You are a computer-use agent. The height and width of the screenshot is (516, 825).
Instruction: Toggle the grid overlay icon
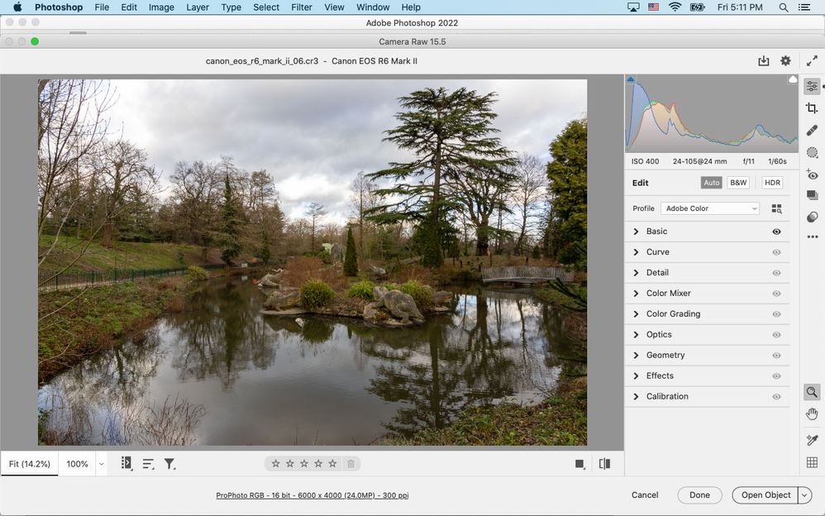click(812, 463)
